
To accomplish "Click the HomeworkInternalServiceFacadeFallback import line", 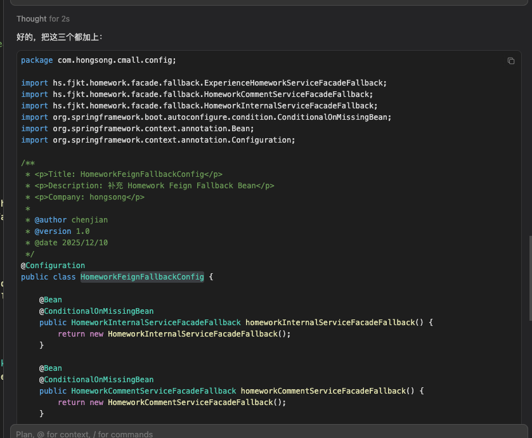I will click(199, 106).
